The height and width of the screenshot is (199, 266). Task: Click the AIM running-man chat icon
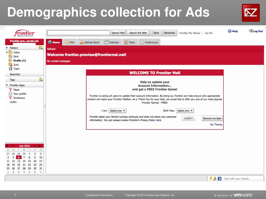[215, 179]
